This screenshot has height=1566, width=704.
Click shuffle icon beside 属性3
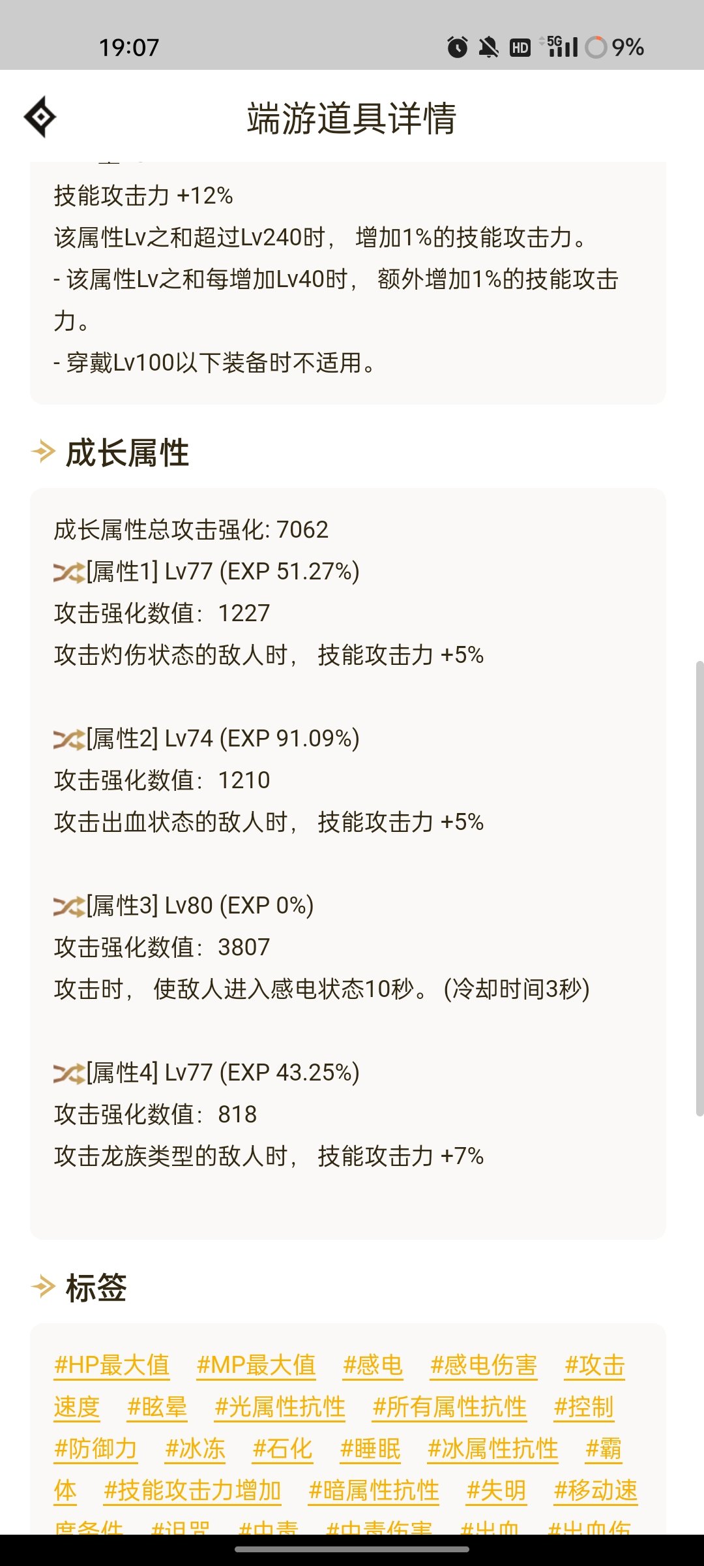coord(69,906)
